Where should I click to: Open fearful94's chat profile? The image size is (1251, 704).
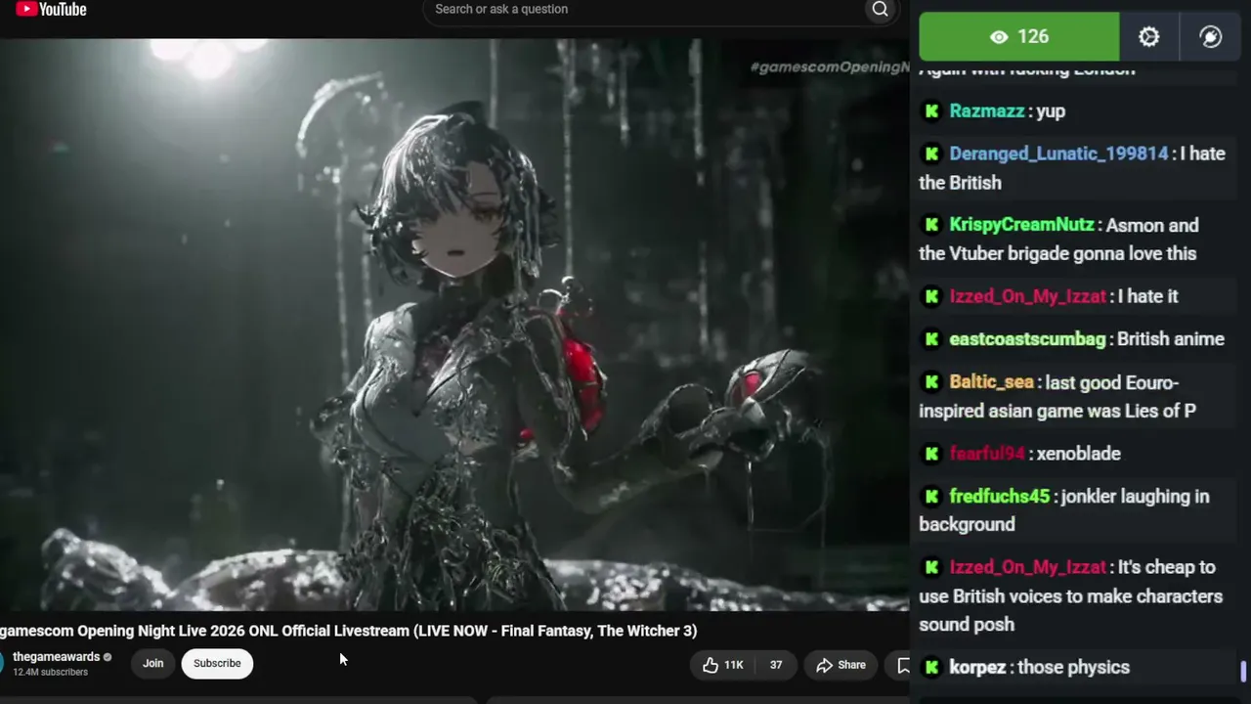click(x=987, y=454)
